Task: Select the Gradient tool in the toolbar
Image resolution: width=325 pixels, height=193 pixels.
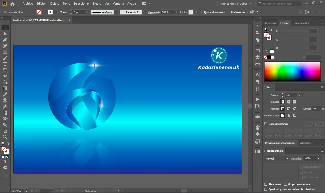Action: 5,89
